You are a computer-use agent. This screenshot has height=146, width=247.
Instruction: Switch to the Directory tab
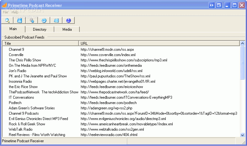[x=40, y=29]
